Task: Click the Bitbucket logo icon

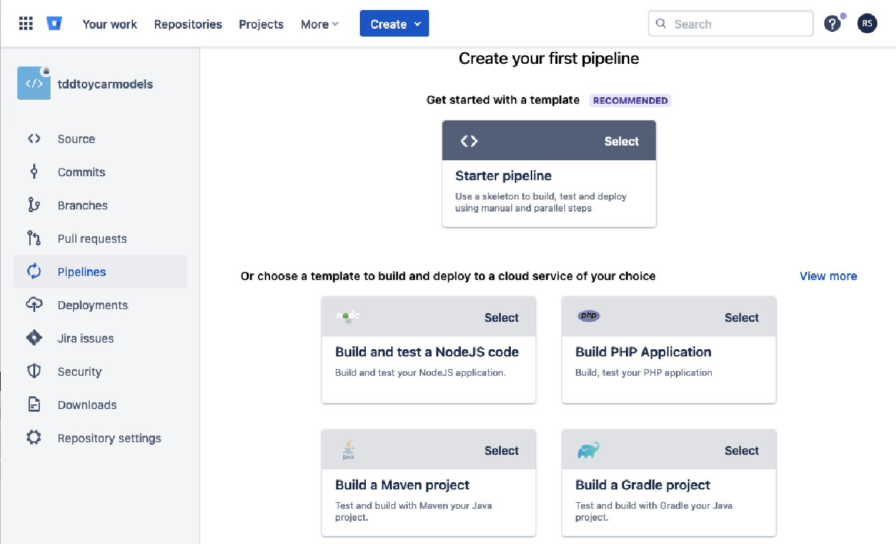Action: tap(55, 24)
